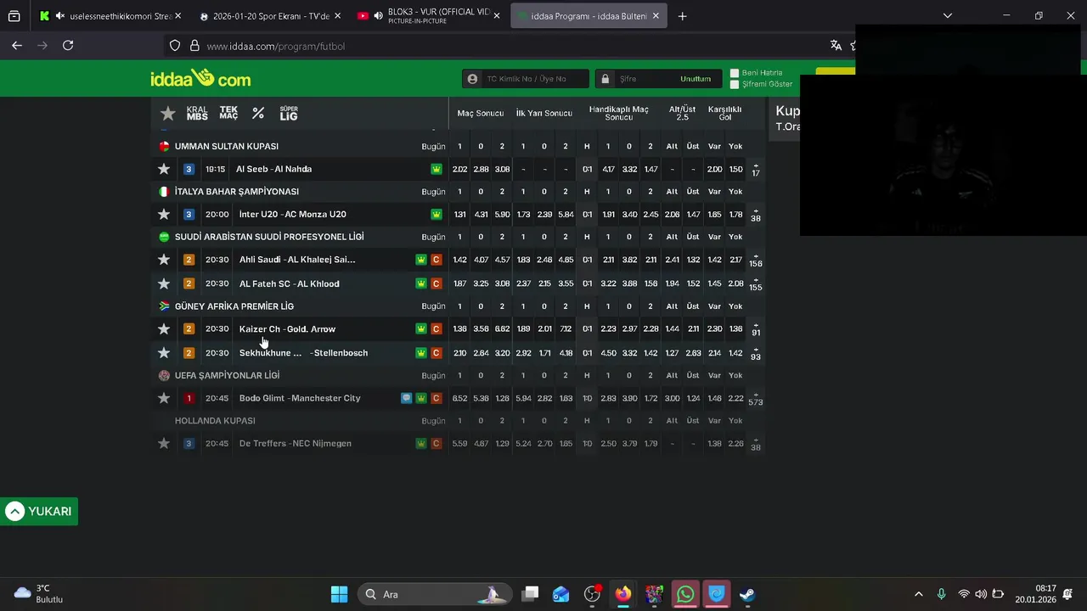The width and height of the screenshot is (1087, 611).
Task: Close the iddaa Programı tab
Action: point(656,15)
